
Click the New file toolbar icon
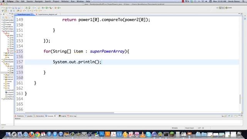[x=3, y=8]
